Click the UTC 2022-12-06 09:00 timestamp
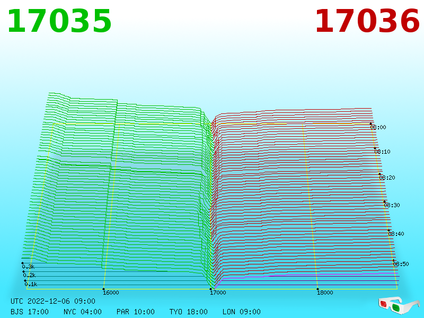The width and height of the screenshot is (424, 318). 53,301
